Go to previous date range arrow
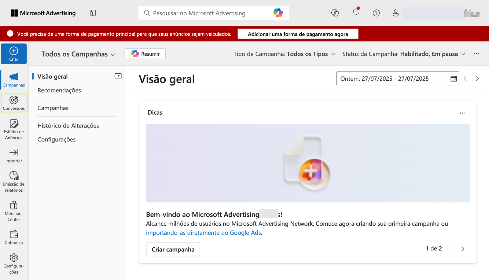This screenshot has width=489, height=280. pyautogui.click(x=465, y=79)
